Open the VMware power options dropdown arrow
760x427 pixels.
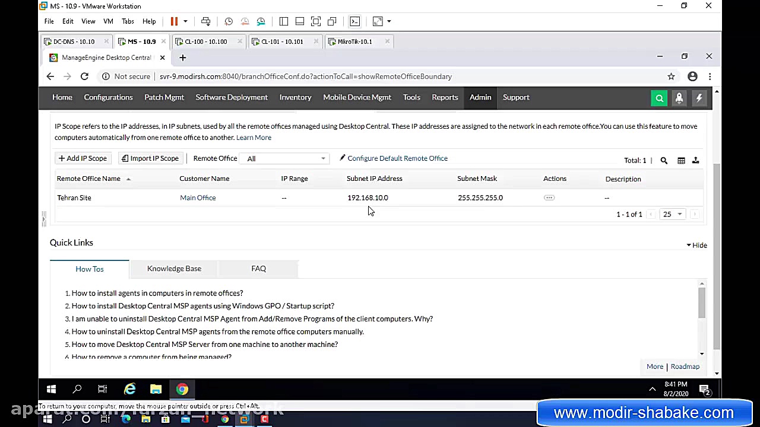(x=185, y=21)
